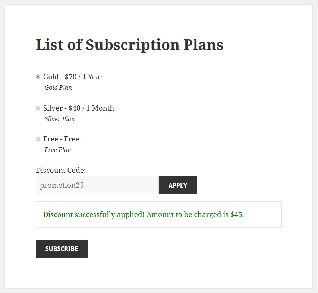Click the "$70" price in the Gold label
The image size is (318, 293).
pos(70,77)
